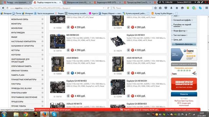
Task: Go to Firefox home page icon
Action: [177, 8]
